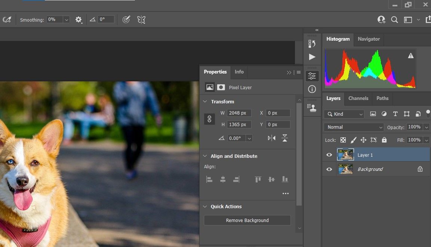The image size is (431, 247).
Task: Open the Normal blend mode dropdown
Action: [x=354, y=127]
